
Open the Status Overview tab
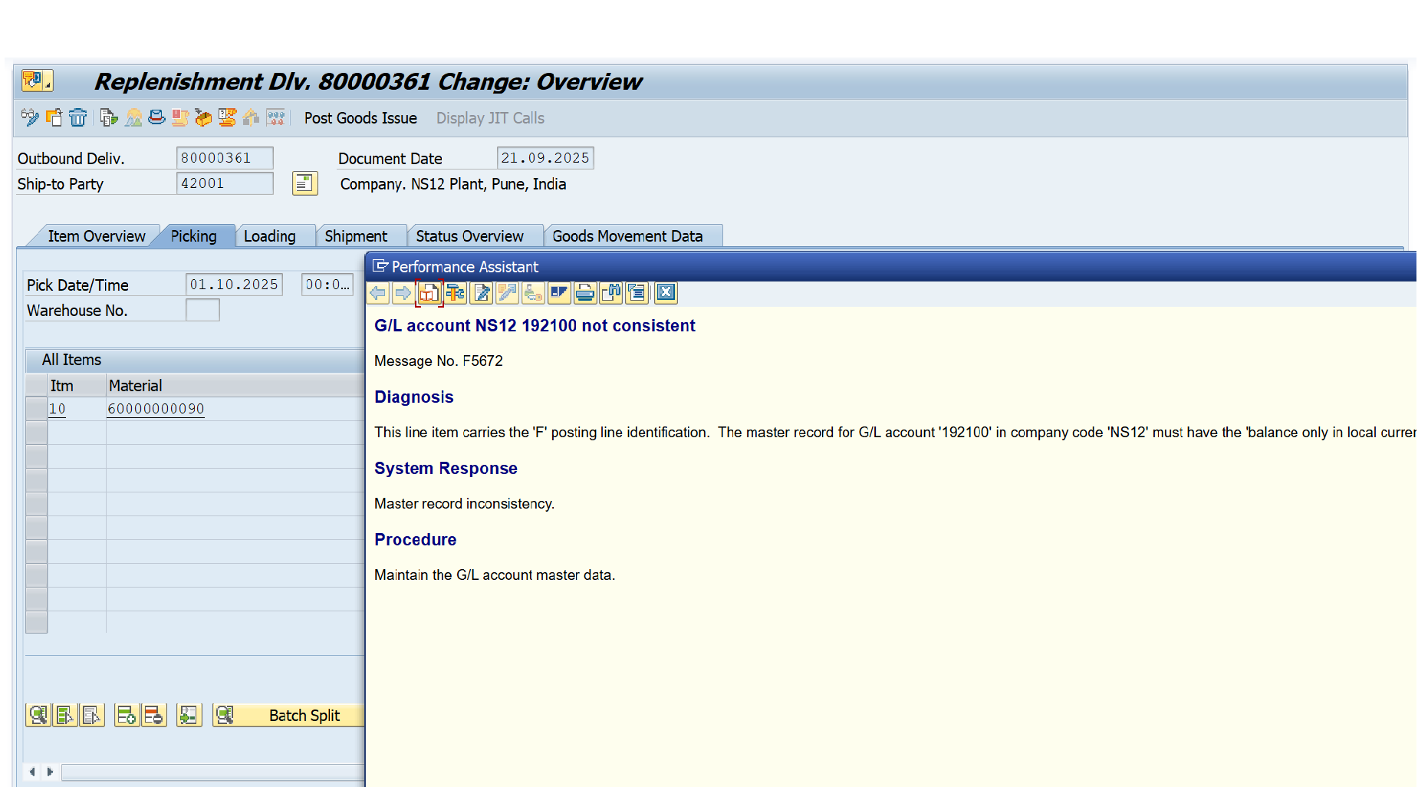tap(469, 236)
